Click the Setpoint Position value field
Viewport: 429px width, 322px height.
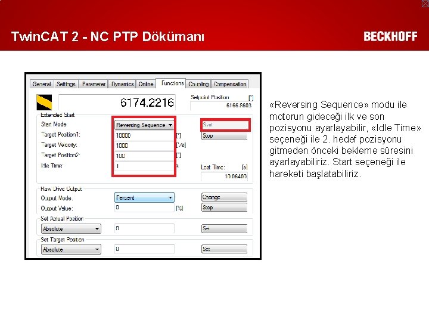tap(222, 106)
